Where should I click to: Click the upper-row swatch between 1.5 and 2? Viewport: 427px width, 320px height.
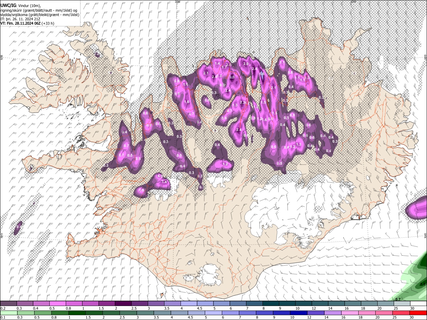(107, 304)
